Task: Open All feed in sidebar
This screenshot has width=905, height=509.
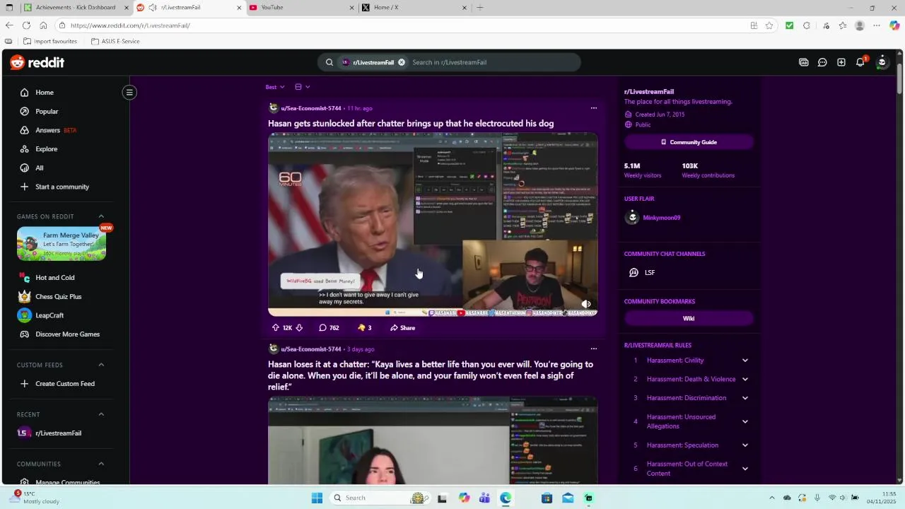Action: pyautogui.click(x=39, y=168)
